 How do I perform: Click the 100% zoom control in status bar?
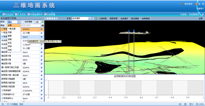coord(200,104)
